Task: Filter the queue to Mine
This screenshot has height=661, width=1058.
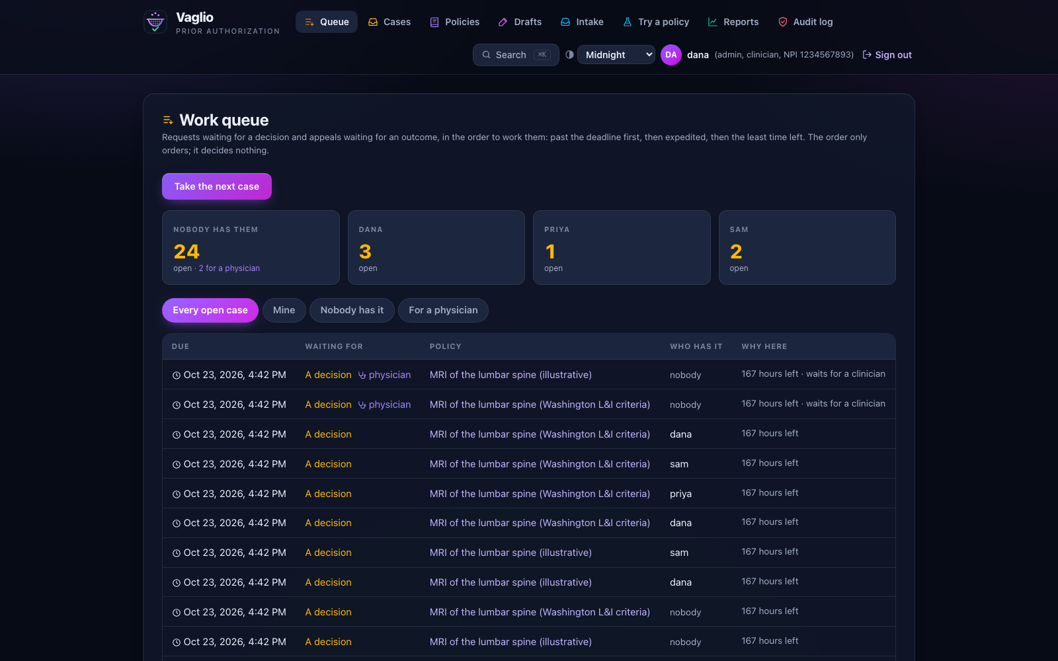Action: click(x=284, y=310)
